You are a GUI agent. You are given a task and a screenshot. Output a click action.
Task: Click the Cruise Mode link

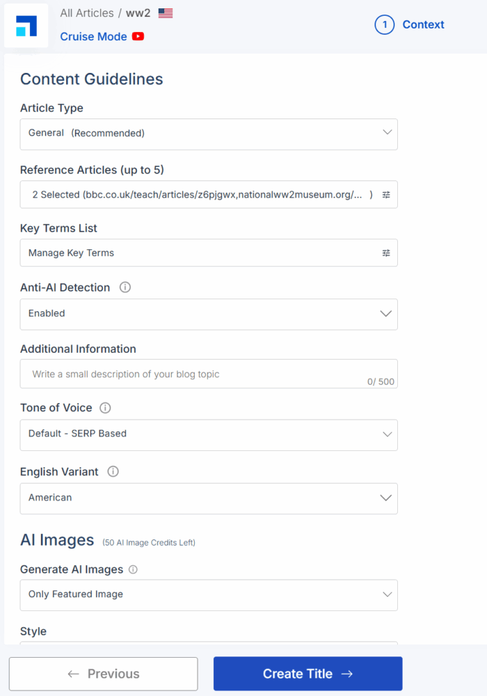[93, 37]
